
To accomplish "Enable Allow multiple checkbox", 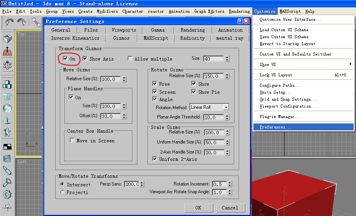I will [130, 58].
